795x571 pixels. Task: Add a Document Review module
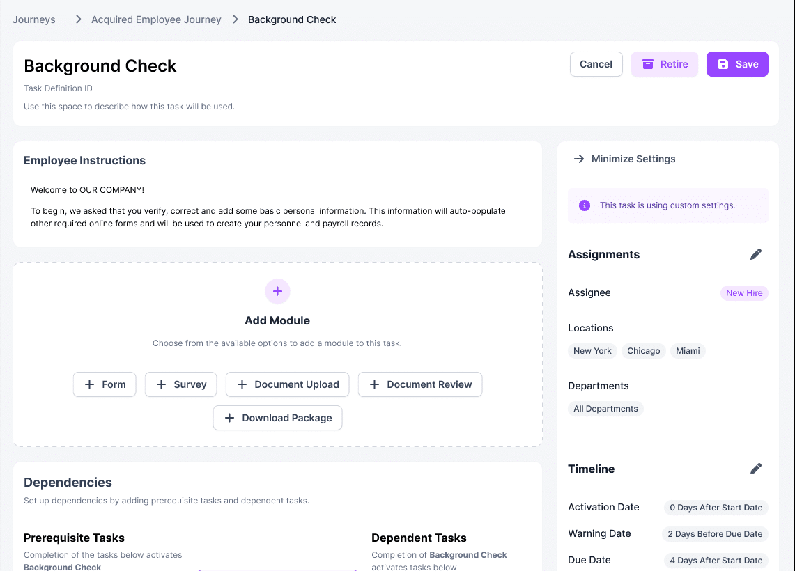420,384
